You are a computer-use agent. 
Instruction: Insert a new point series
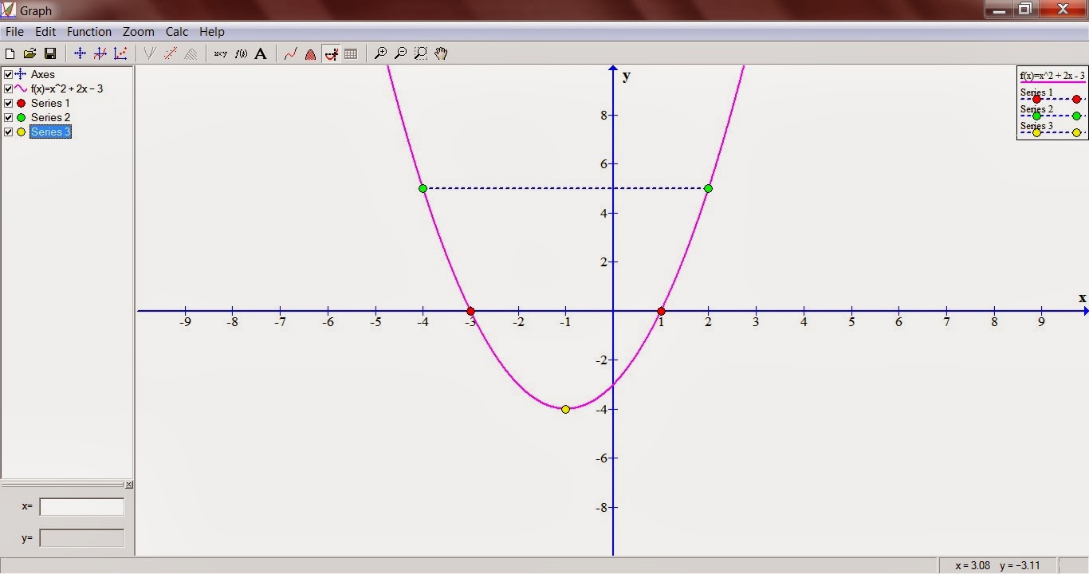(120, 53)
